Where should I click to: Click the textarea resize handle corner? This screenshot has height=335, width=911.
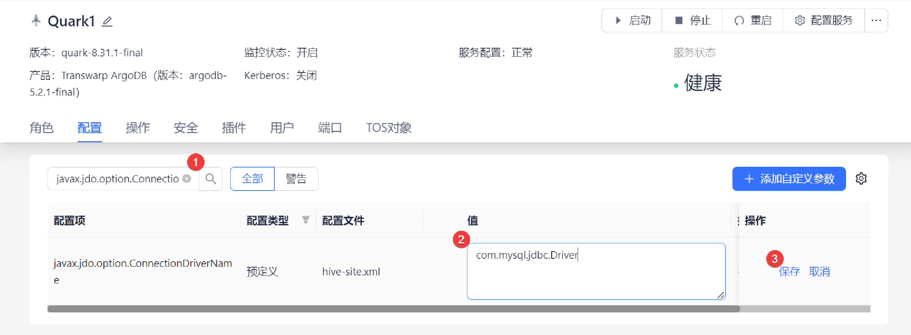pos(721,295)
